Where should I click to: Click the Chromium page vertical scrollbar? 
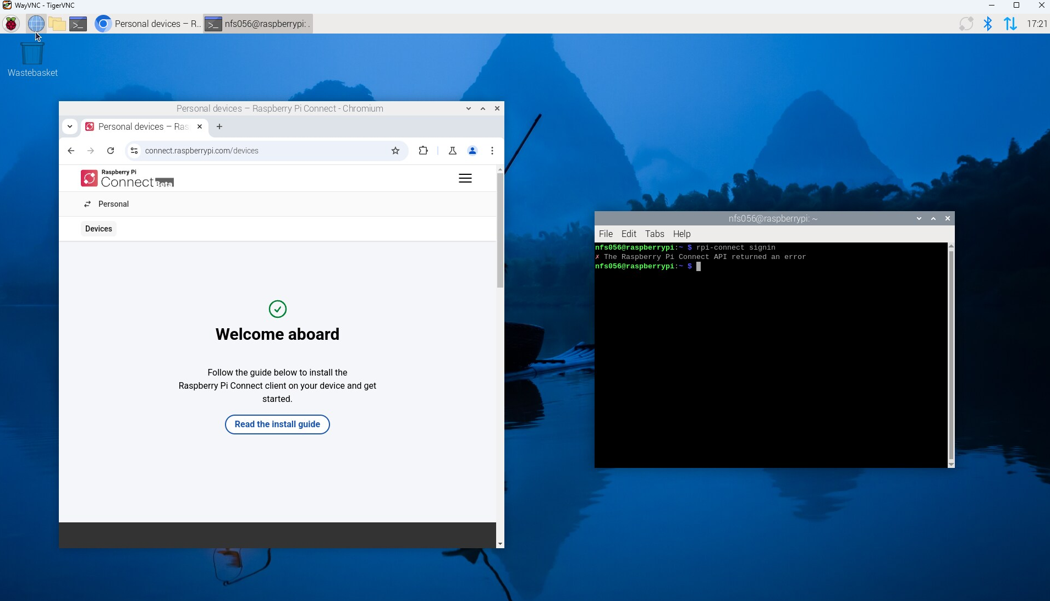(x=500, y=231)
